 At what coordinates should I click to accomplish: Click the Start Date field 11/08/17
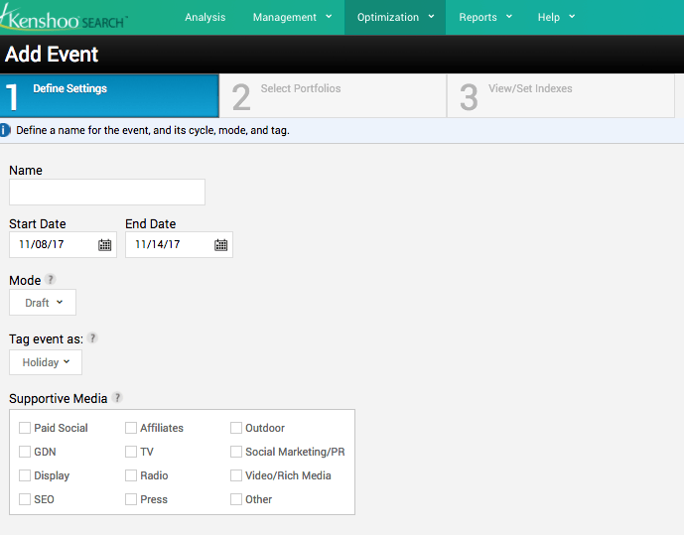[x=63, y=244]
